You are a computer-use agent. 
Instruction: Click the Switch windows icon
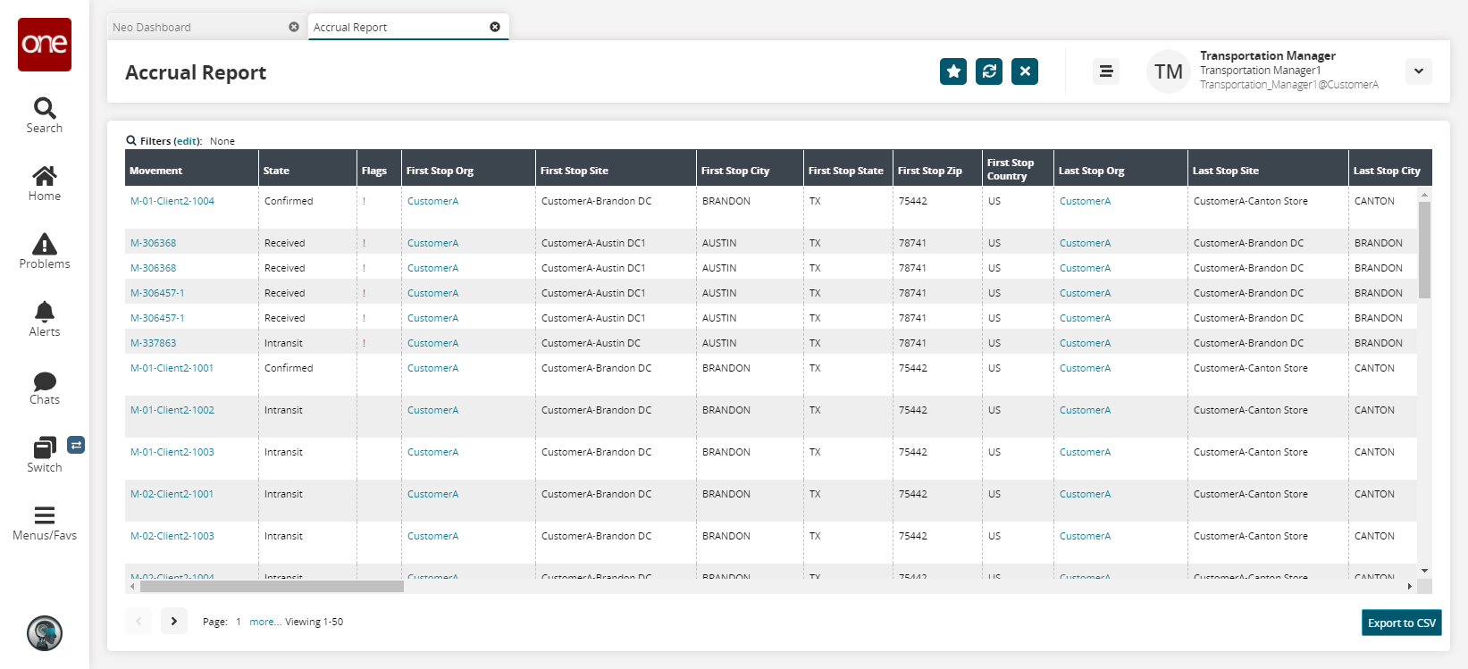tap(45, 455)
